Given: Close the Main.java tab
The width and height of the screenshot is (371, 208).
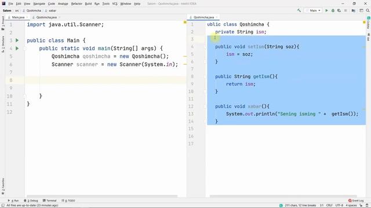Looking at the screenshot, I should click(x=27, y=17).
